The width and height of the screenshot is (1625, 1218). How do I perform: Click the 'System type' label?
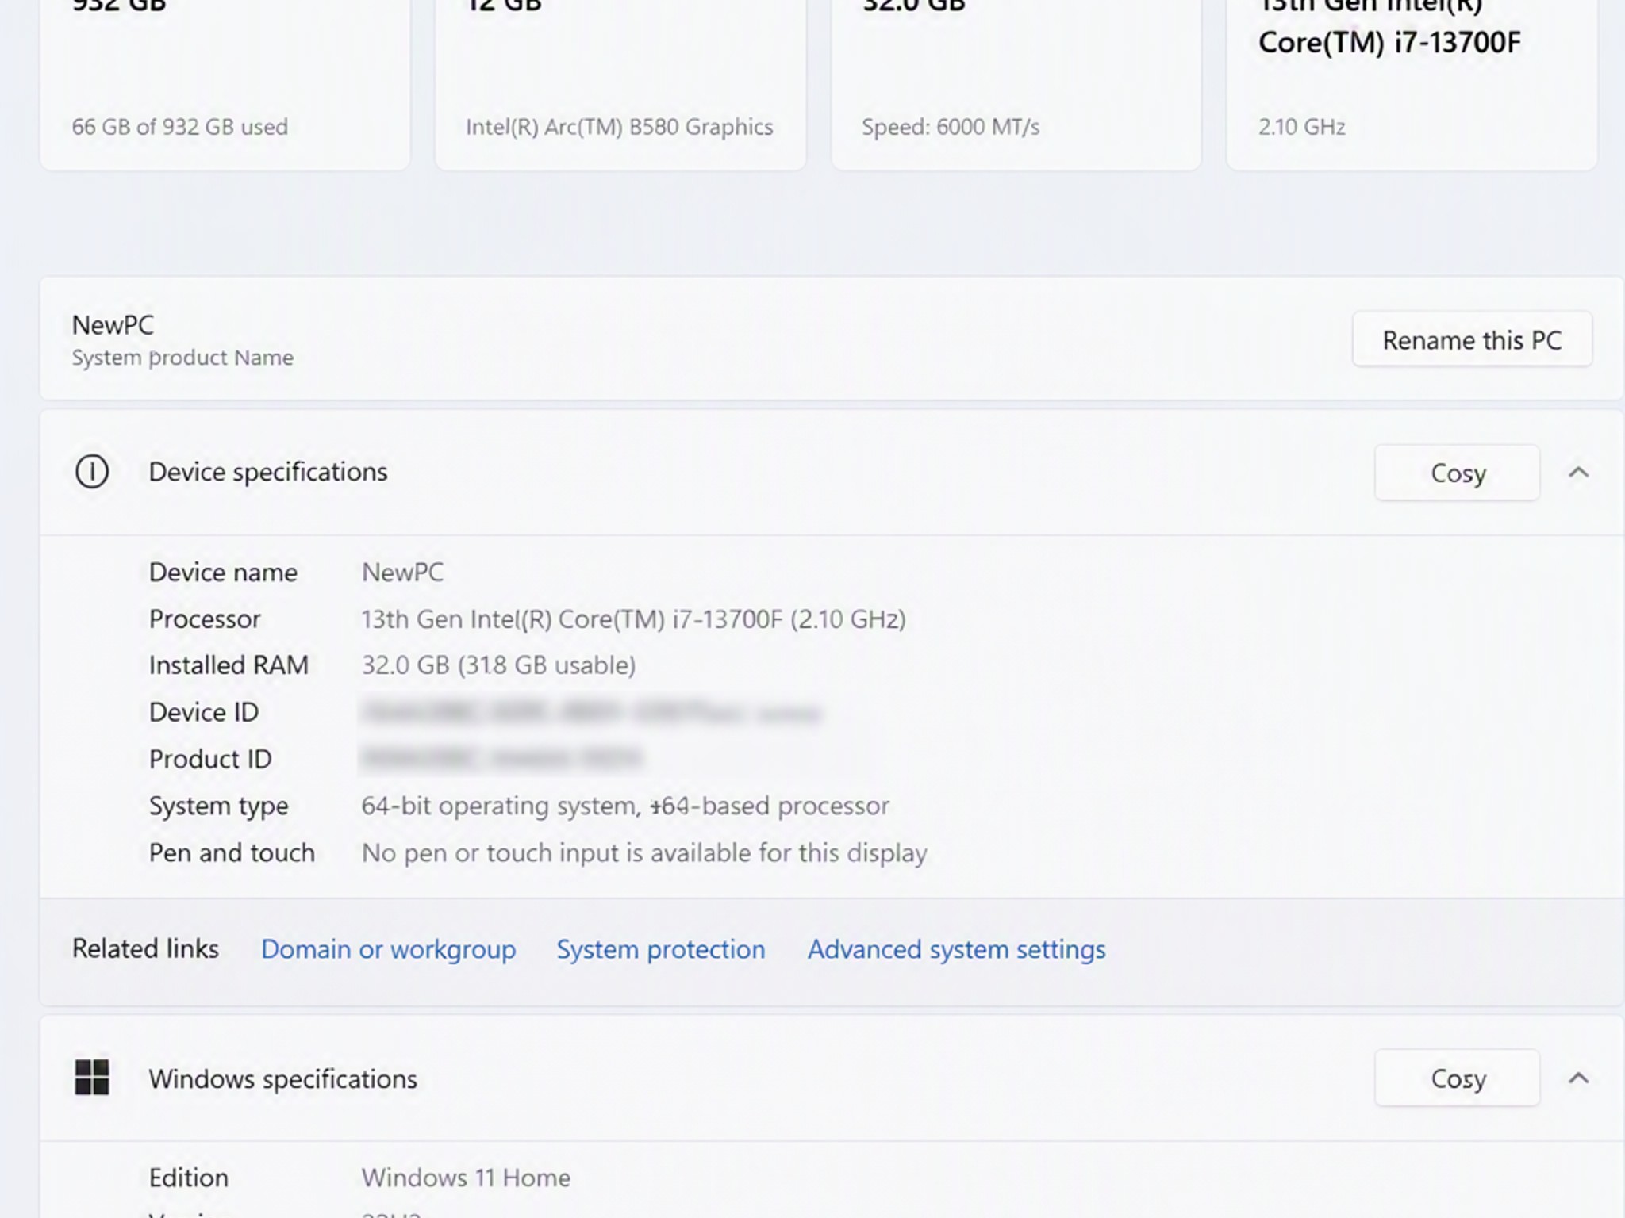pyautogui.click(x=219, y=806)
